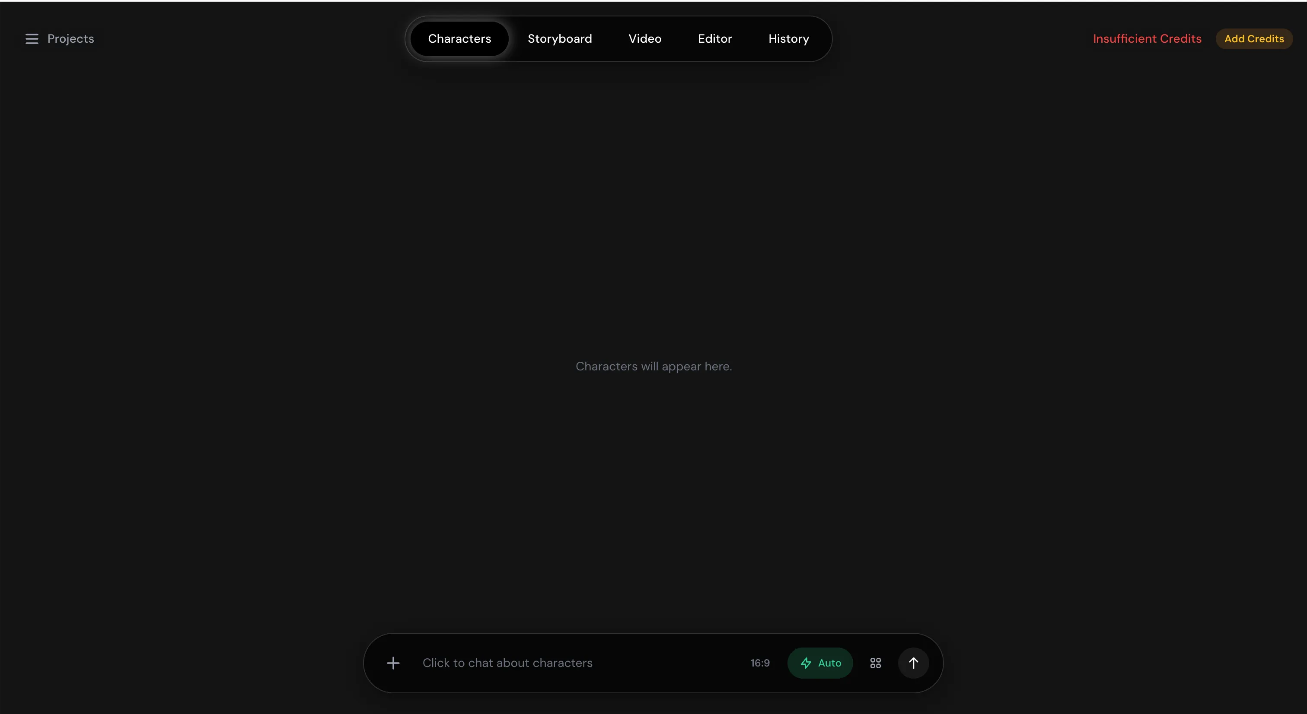1307x714 pixels.
Task: Click the Insufficient Credits warning
Action: [1147, 39]
